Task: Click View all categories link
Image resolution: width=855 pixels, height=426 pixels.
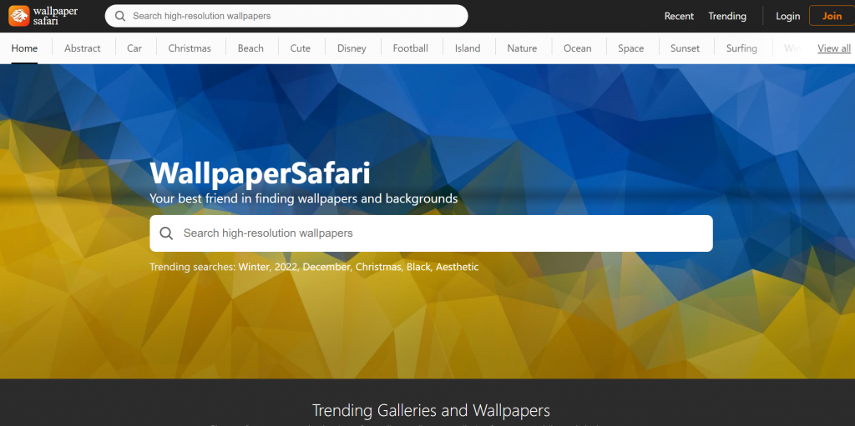Action: [x=834, y=48]
